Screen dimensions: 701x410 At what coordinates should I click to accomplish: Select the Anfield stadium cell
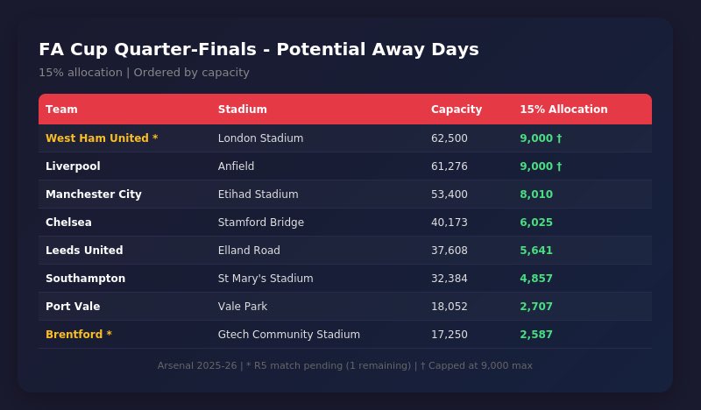pos(236,166)
